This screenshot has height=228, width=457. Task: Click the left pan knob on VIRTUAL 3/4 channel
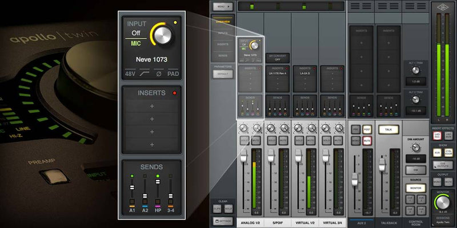[326, 128]
